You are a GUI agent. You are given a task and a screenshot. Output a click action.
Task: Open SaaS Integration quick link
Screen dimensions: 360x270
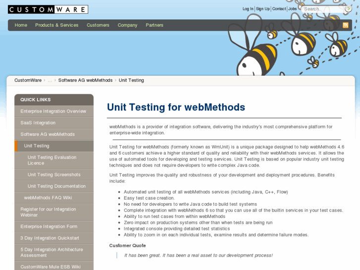(x=54, y=123)
